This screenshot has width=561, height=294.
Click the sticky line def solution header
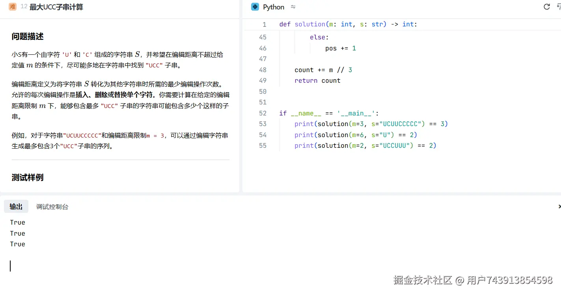(348, 24)
